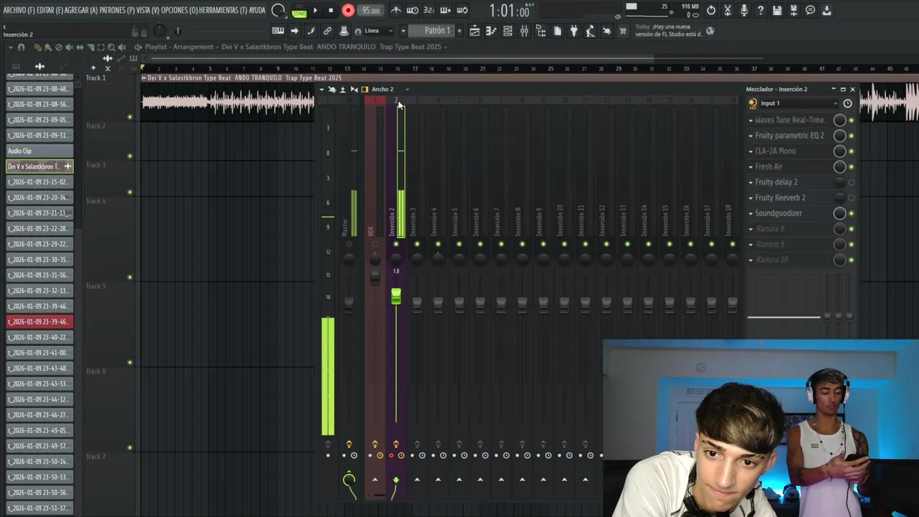Click the save project floppy icon
Screen dimensions: 919x517
[777, 10]
